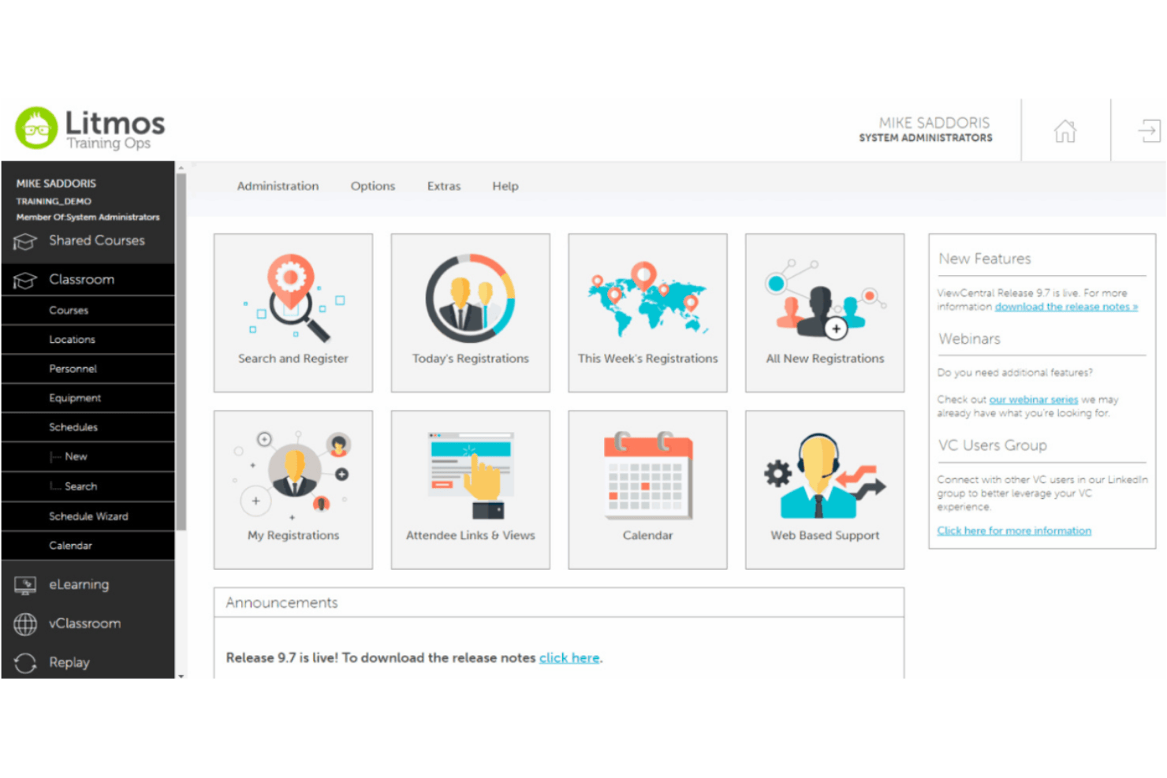Image resolution: width=1167 pixels, height=778 pixels.
Task: Click the Search and Register label
Action: click(x=293, y=359)
